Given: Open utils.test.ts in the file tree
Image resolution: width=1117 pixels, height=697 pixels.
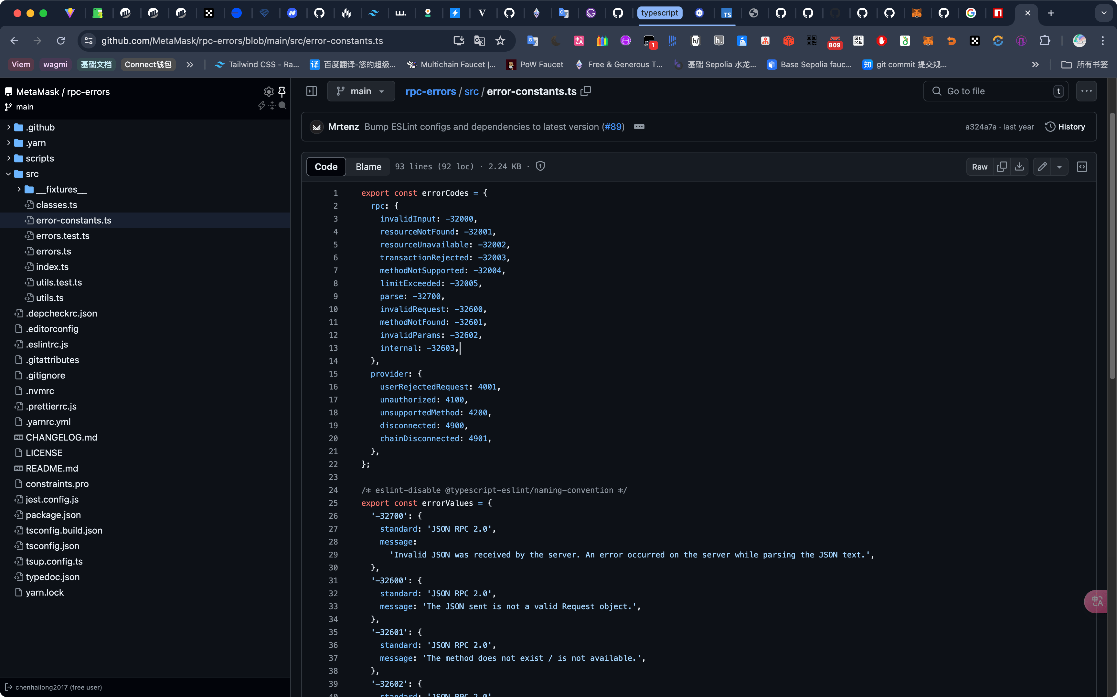Looking at the screenshot, I should coord(59,282).
